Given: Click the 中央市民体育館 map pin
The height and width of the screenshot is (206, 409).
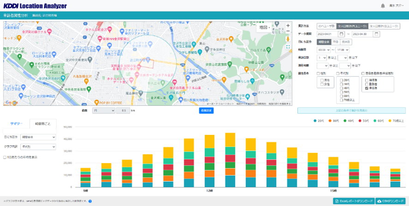Looking at the screenshot, I should pyautogui.click(x=89, y=89).
